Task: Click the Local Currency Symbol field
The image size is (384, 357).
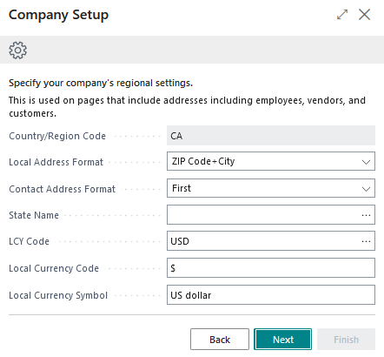Action: point(271,295)
